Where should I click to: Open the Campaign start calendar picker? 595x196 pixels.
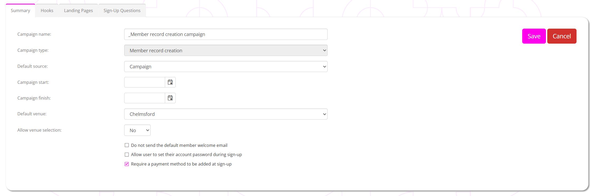pos(170,82)
